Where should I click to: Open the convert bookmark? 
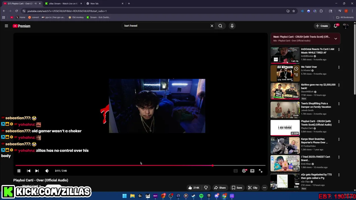coord(33,17)
